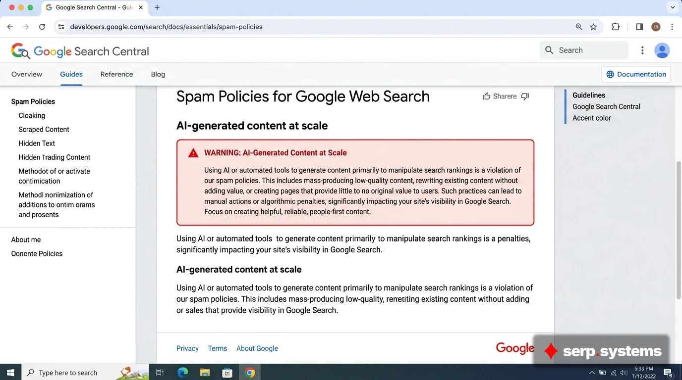Open Methodot of or activate contimication item
682x380 pixels.
[x=55, y=176]
